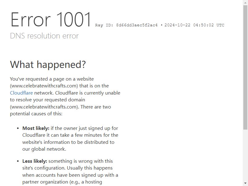Screen dimensions: 248x186
Task: Click the partner organization text line
Action: tap(62, 182)
